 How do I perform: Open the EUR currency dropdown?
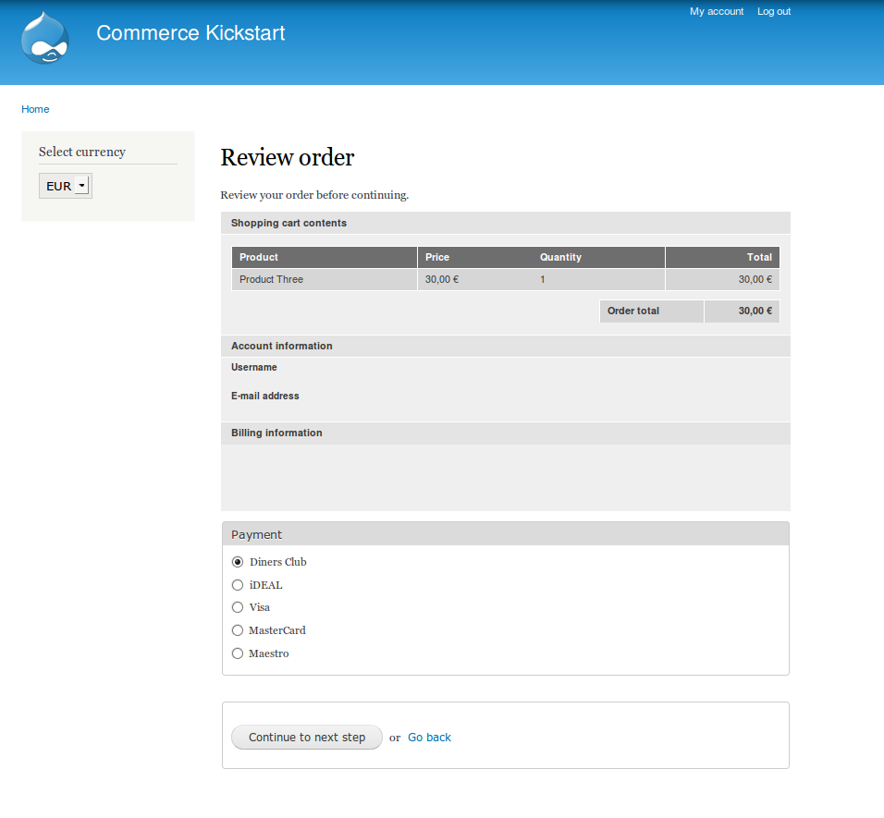66,186
